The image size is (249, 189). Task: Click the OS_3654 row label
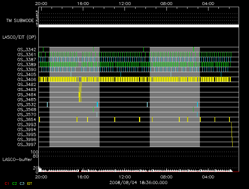(x=26, y=120)
